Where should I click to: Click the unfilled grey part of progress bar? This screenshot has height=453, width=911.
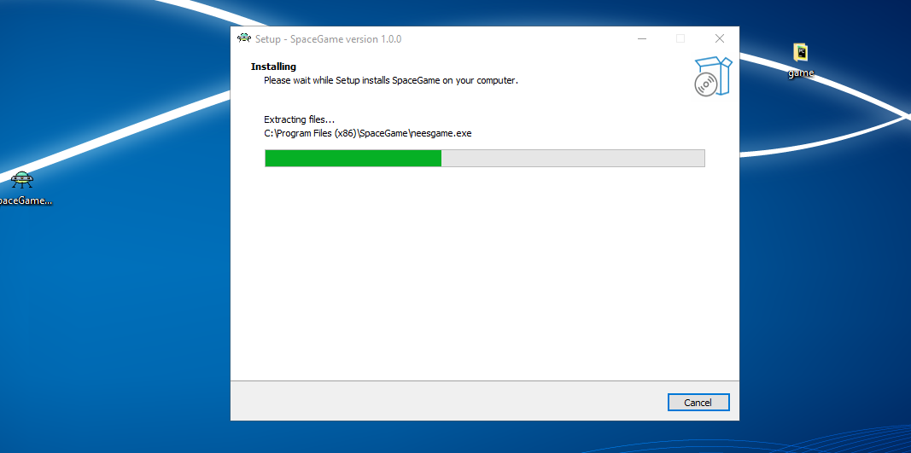coord(572,158)
